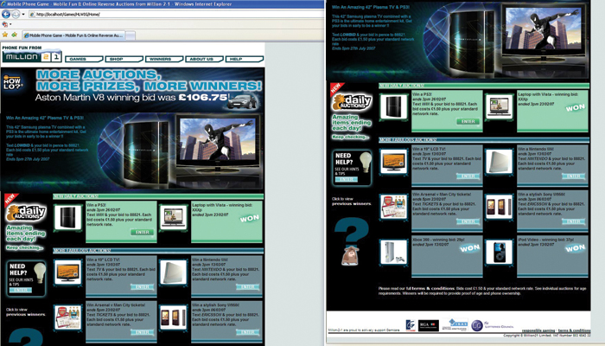Click 'previous winners' link in browser window
This screenshot has height=346, width=605.
[25, 314]
